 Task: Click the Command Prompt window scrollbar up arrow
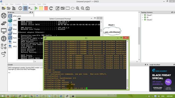[x=101, y=22]
